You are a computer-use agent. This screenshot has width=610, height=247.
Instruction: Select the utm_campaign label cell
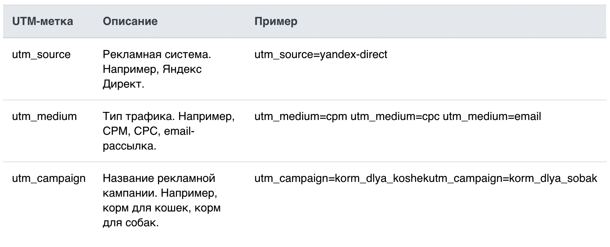(x=49, y=178)
